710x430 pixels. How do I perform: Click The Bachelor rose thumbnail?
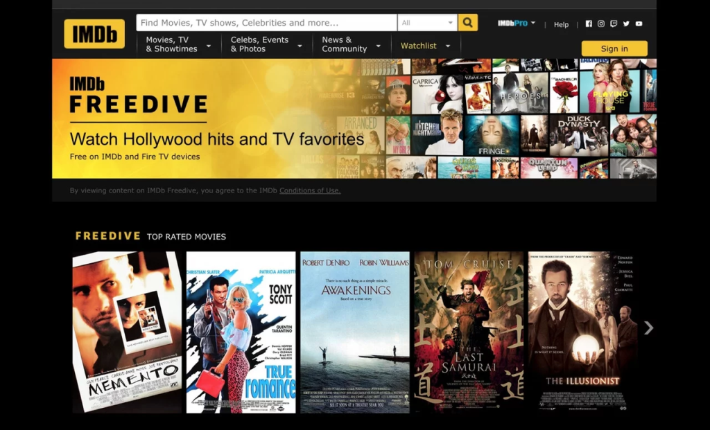(564, 92)
